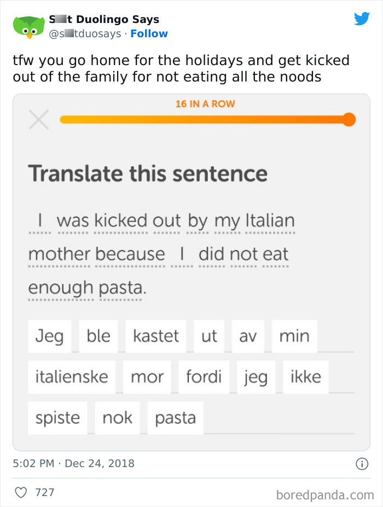The width and height of the screenshot is (383, 507).
Task: Select the word tile 'spiste'
Action: pos(57,417)
